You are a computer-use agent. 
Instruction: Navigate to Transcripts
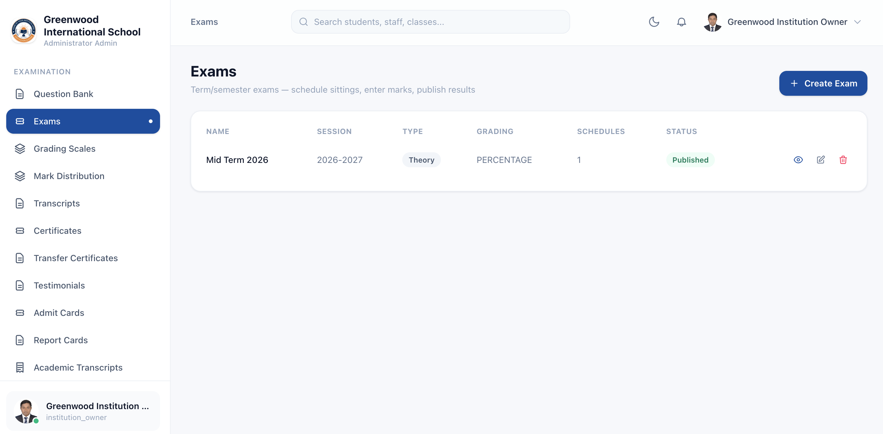83,203
